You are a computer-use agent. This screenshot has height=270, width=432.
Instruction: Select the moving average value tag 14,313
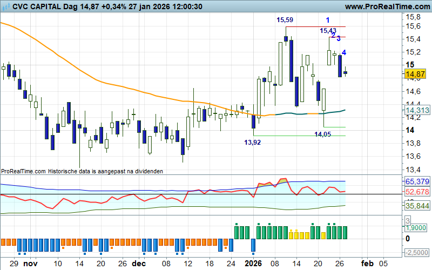pyautogui.click(x=416, y=110)
